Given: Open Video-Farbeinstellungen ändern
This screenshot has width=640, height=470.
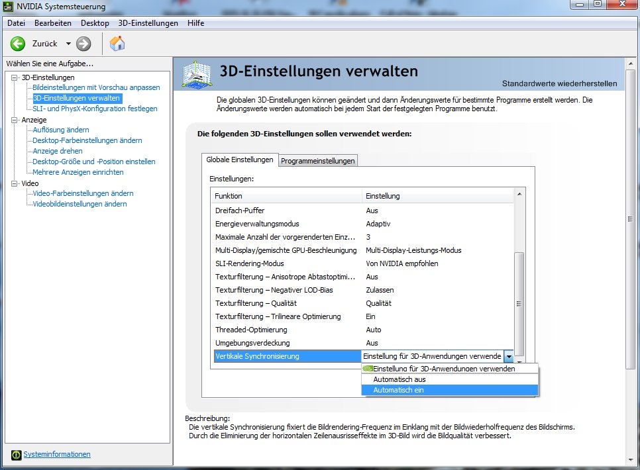Looking at the screenshot, I should coord(83,193).
